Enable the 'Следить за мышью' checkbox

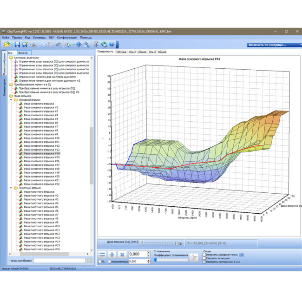click(x=204, y=258)
